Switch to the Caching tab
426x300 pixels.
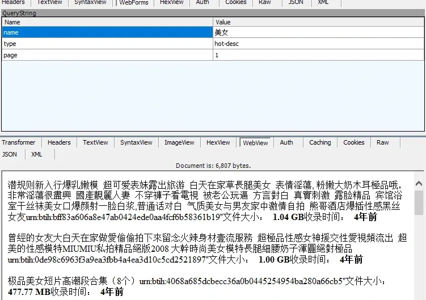click(x=320, y=142)
